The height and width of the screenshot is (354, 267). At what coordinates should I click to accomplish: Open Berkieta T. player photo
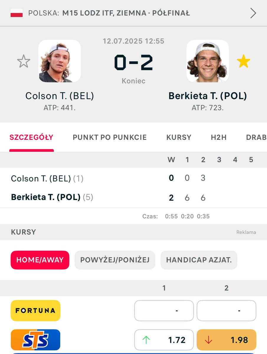coord(208,61)
